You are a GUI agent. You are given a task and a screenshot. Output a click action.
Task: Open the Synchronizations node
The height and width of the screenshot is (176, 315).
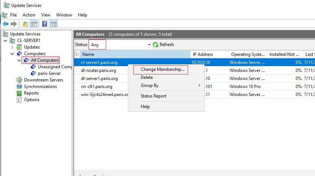point(40,87)
